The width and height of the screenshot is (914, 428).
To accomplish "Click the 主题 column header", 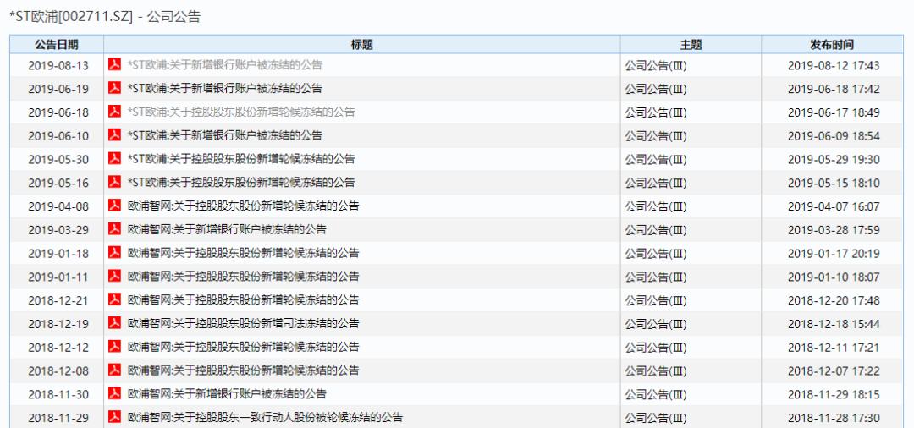I will 691,44.
